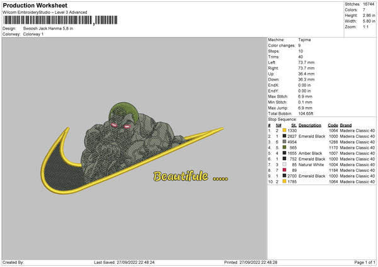
Task: Select the black swatch beside 2827 stitches
Action: click(x=285, y=136)
